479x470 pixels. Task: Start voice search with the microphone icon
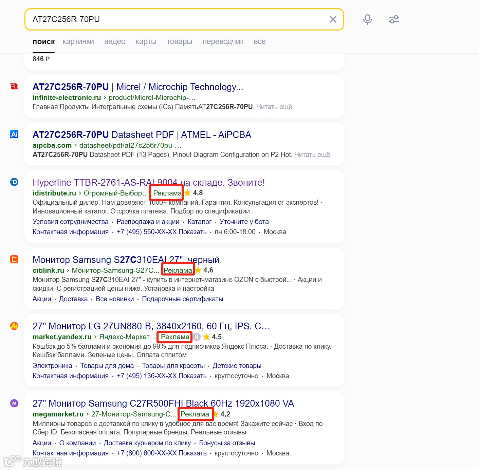(x=367, y=19)
